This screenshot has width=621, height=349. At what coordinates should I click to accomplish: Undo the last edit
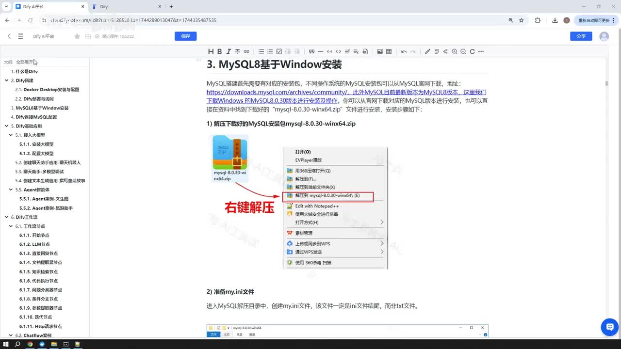(404, 51)
